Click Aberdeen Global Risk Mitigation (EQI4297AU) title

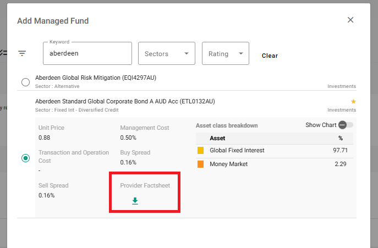(96, 78)
